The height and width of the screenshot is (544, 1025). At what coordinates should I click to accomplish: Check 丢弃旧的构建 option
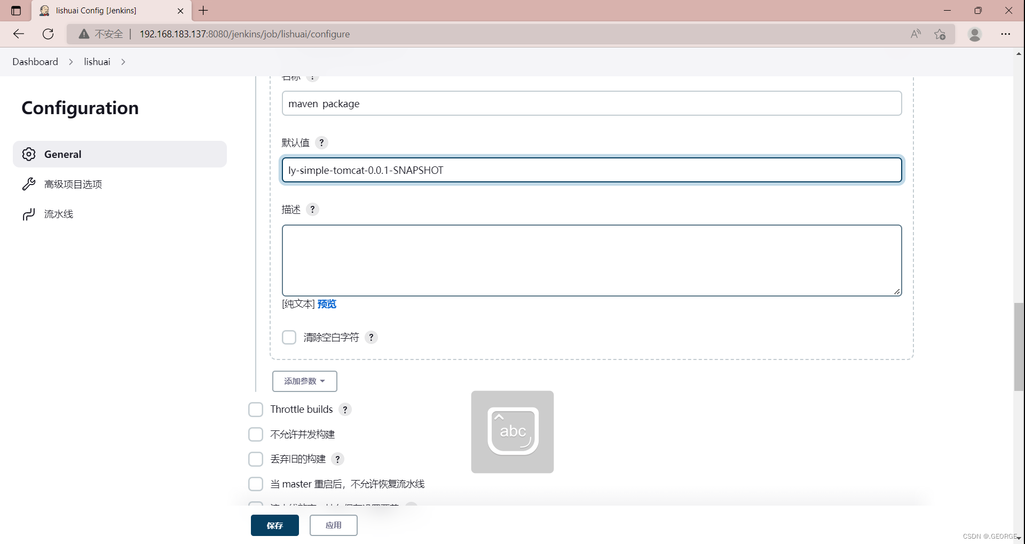[256, 459]
